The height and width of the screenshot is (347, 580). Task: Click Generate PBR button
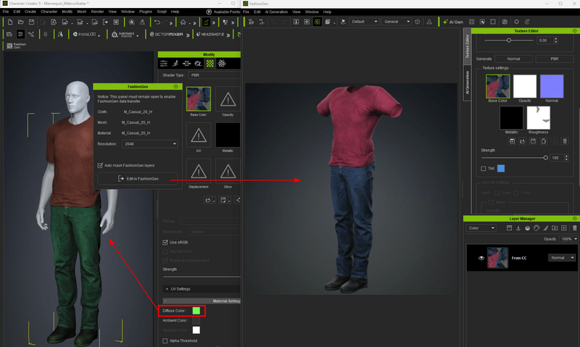pyautogui.click(x=554, y=59)
